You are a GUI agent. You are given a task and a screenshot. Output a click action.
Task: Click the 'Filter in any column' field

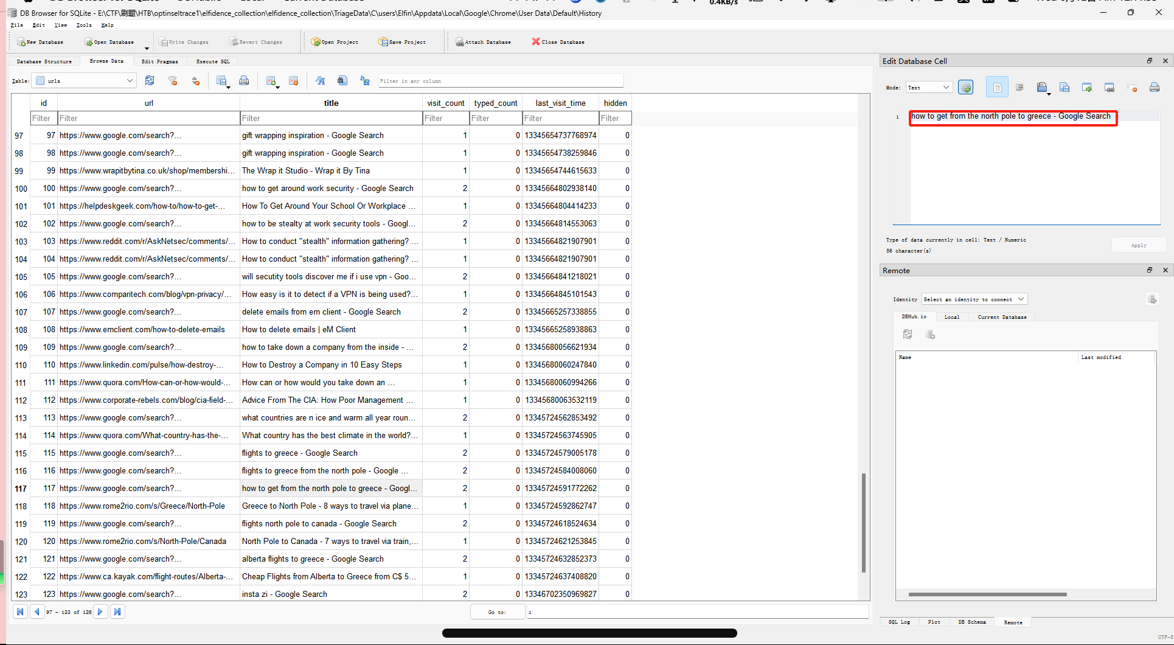501,80
